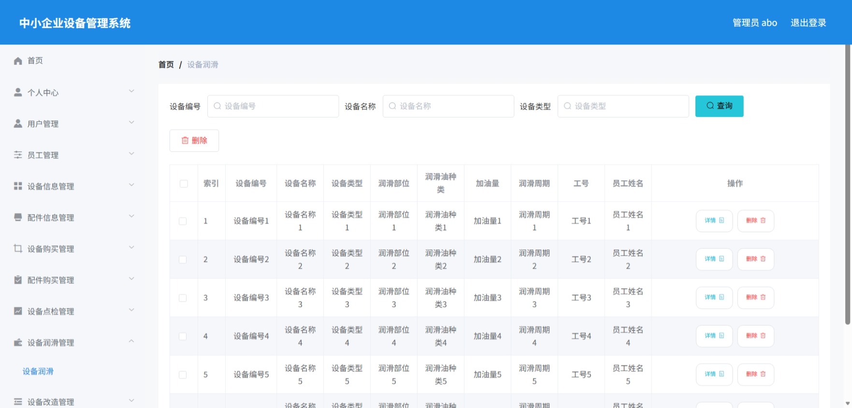This screenshot has width=852, height=408.
Task: Open the 设备点检管理 menu label
Action: pos(51,311)
